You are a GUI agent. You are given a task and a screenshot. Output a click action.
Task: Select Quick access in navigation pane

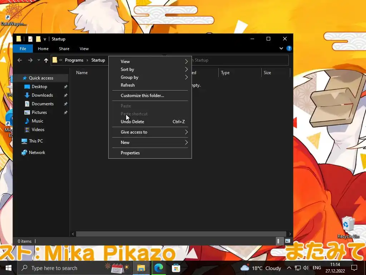(x=41, y=78)
